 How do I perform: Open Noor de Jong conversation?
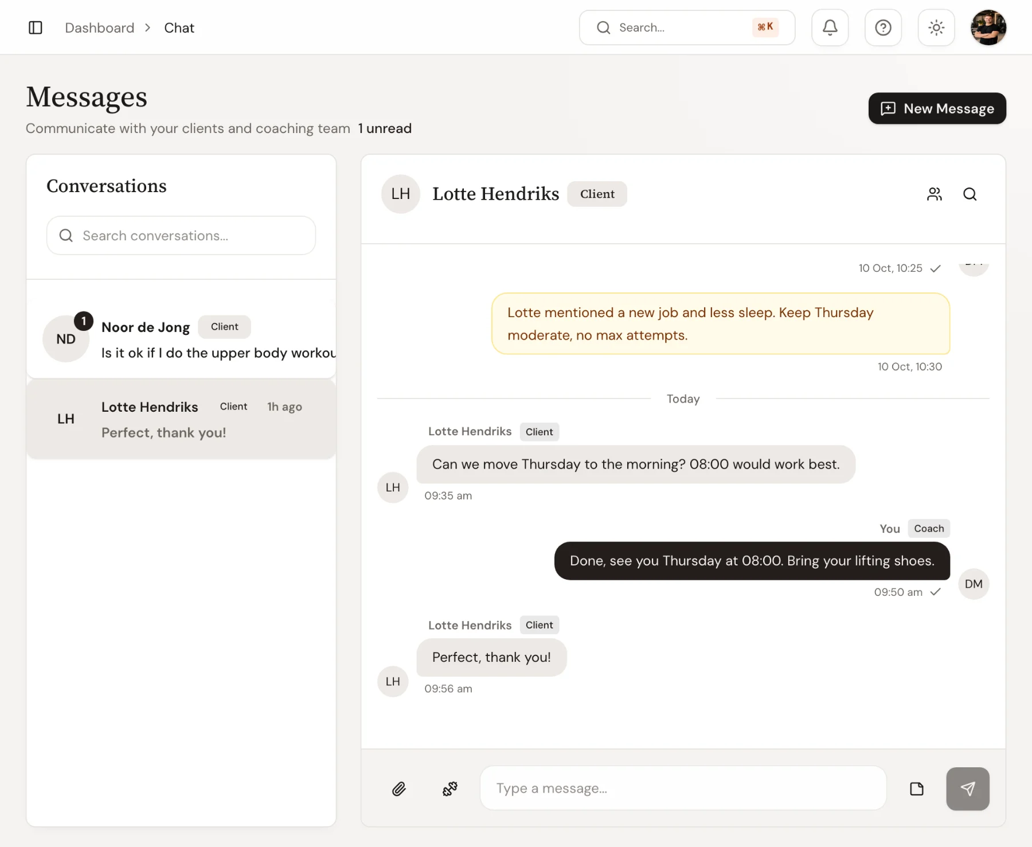click(x=181, y=339)
